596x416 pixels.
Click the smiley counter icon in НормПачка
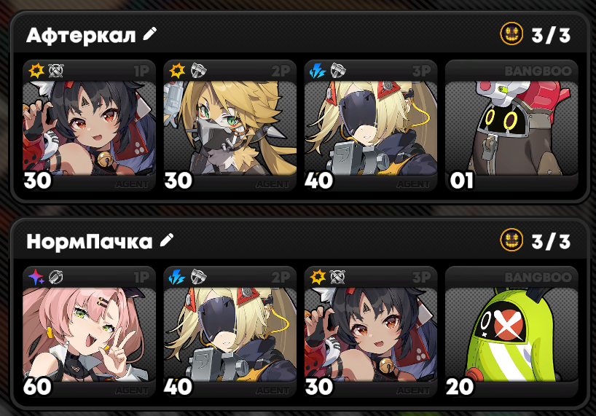pos(511,240)
